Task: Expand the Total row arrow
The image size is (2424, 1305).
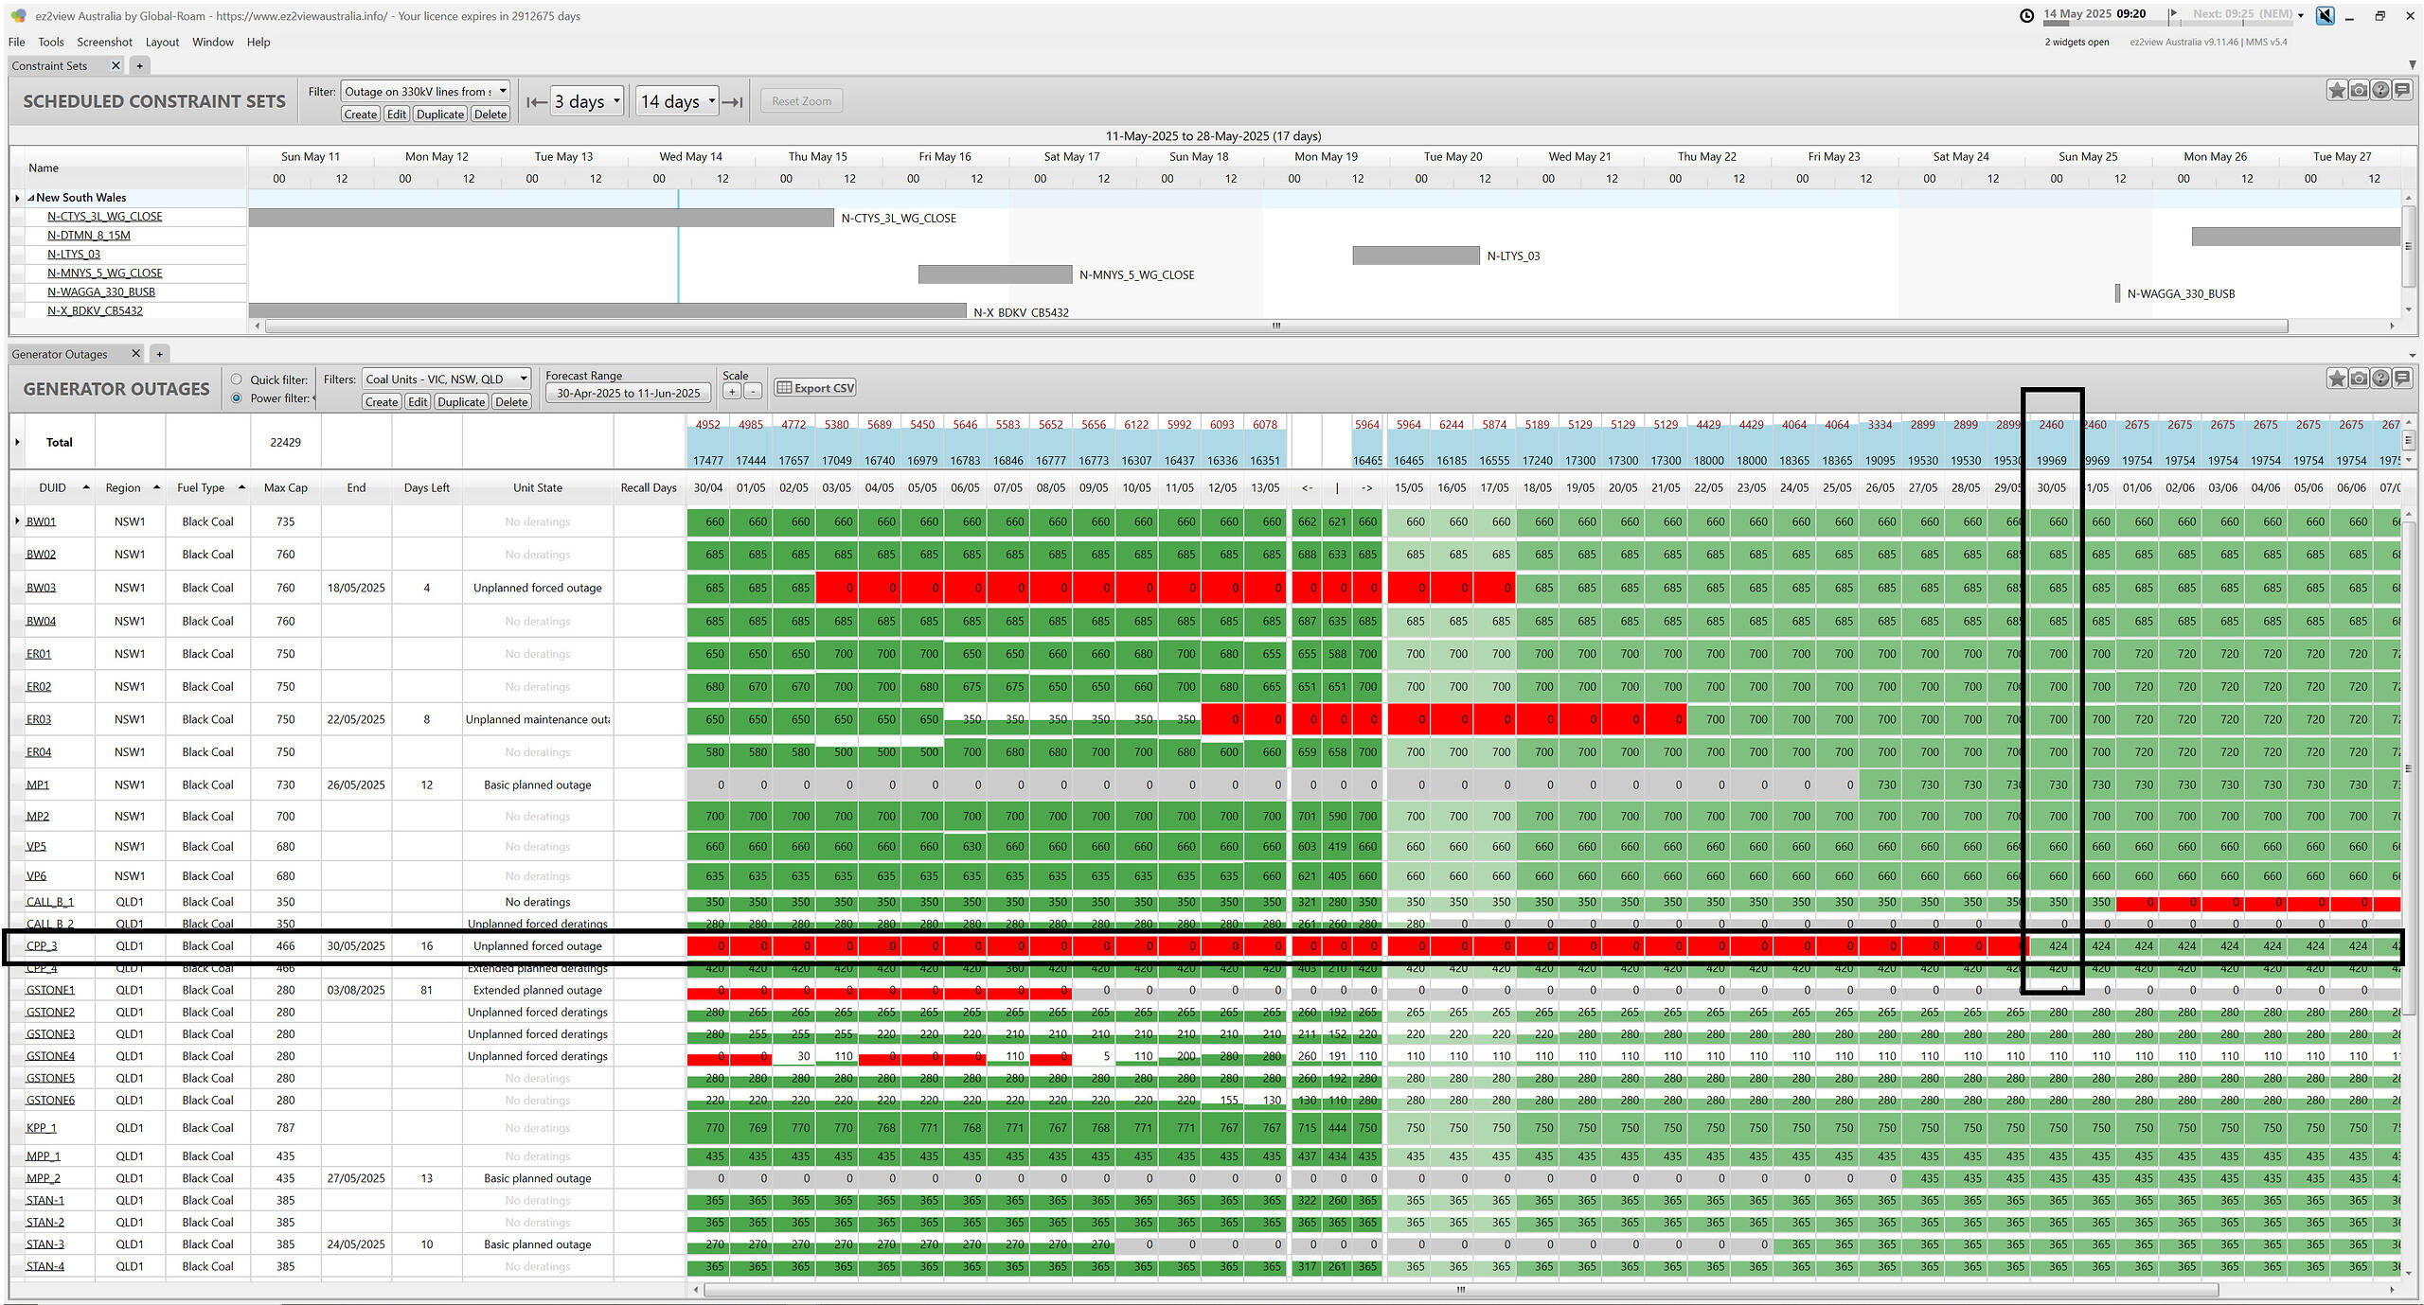Action: click(x=17, y=442)
